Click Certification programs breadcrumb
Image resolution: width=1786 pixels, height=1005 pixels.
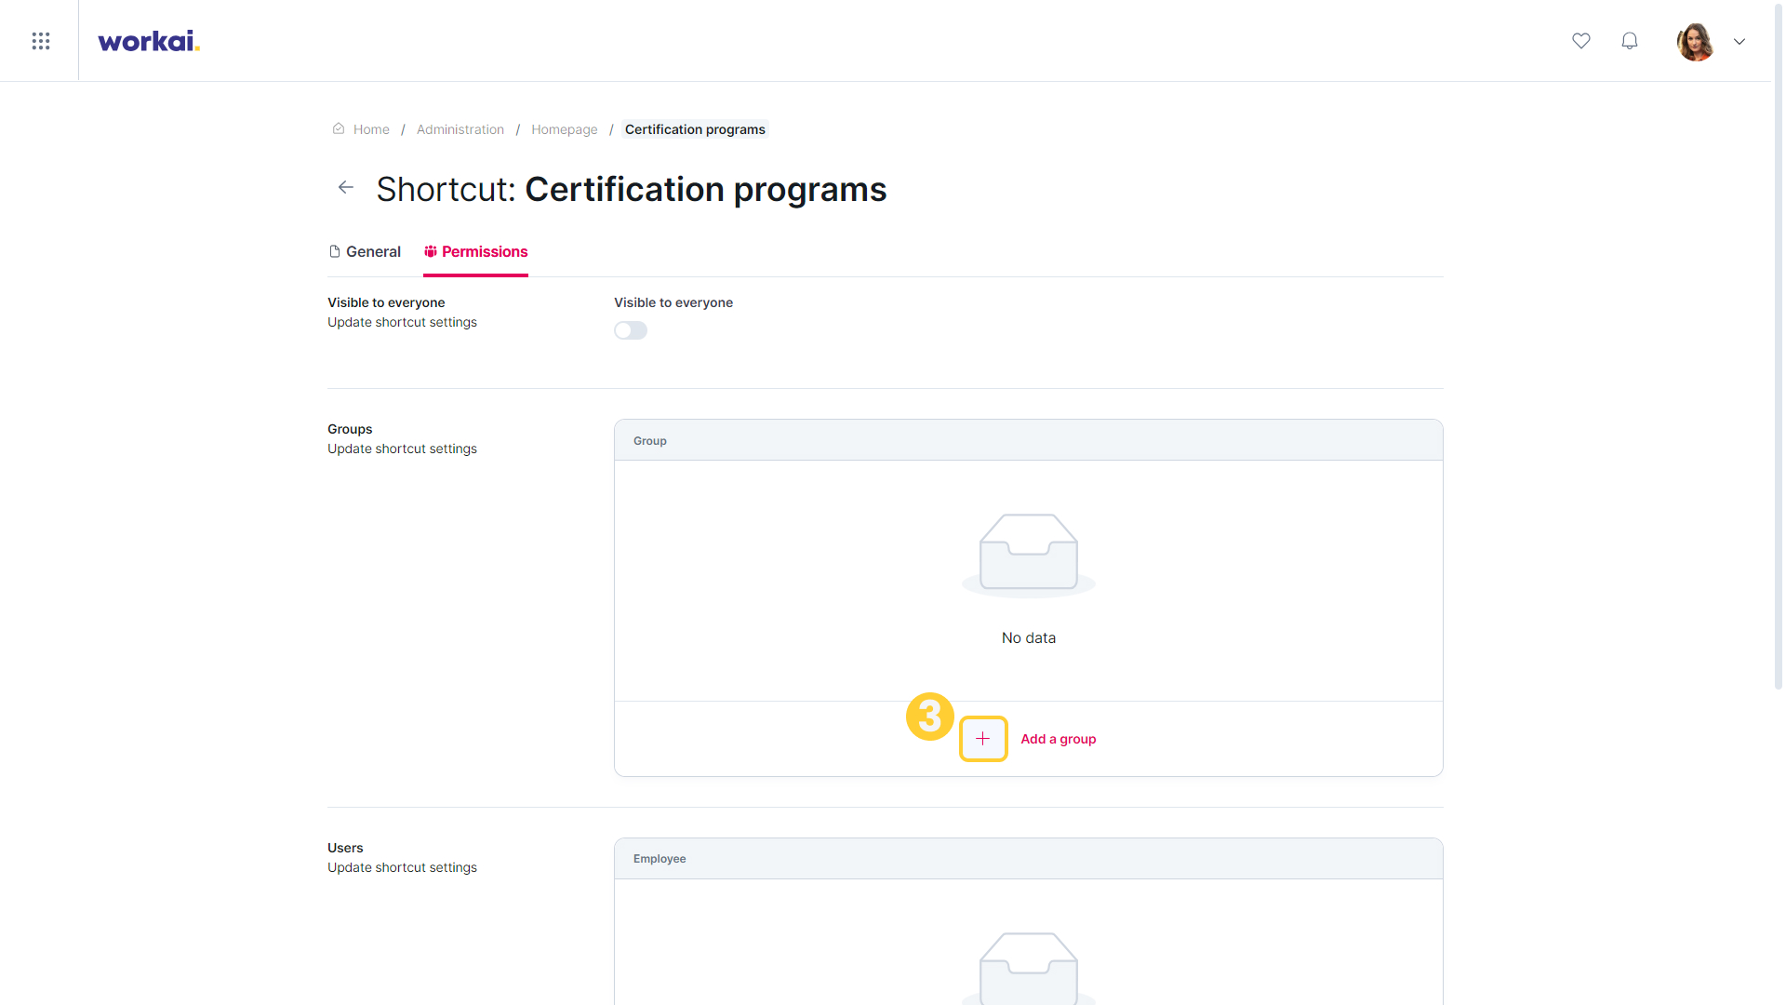pyautogui.click(x=695, y=129)
